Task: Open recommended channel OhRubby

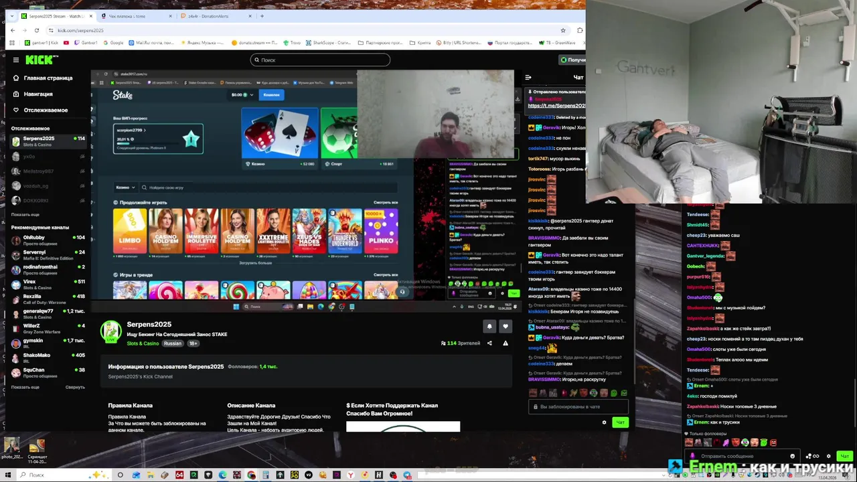Action: tap(48, 240)
